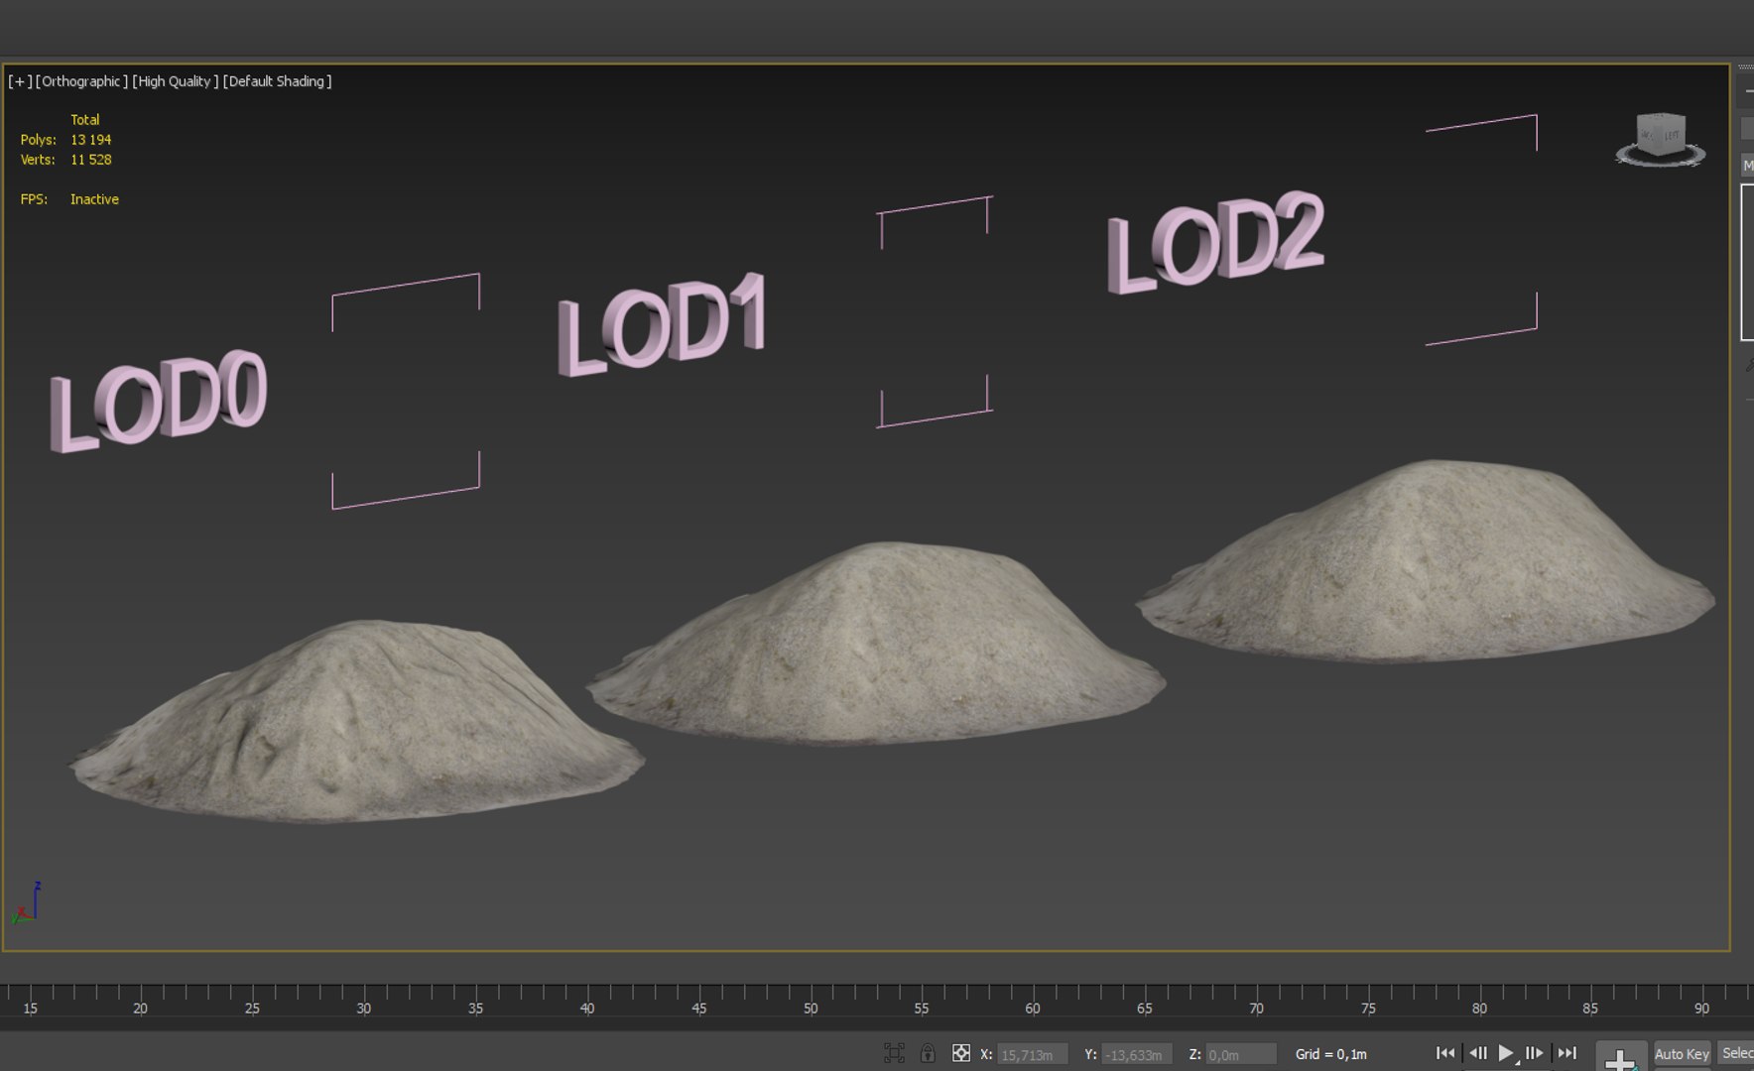Open the viewport [+] general menu

20,81
